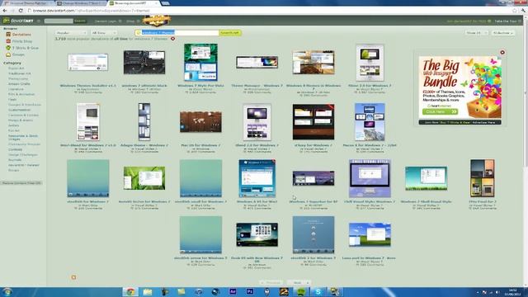This screenshot has width=528, height=297.
Task: Click the Click Here ad button
Action: click(440, 111)
